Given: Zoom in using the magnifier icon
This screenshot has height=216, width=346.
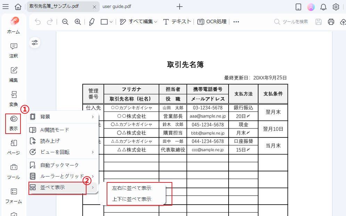Looking at the screenshot, I should click(77, 21).
